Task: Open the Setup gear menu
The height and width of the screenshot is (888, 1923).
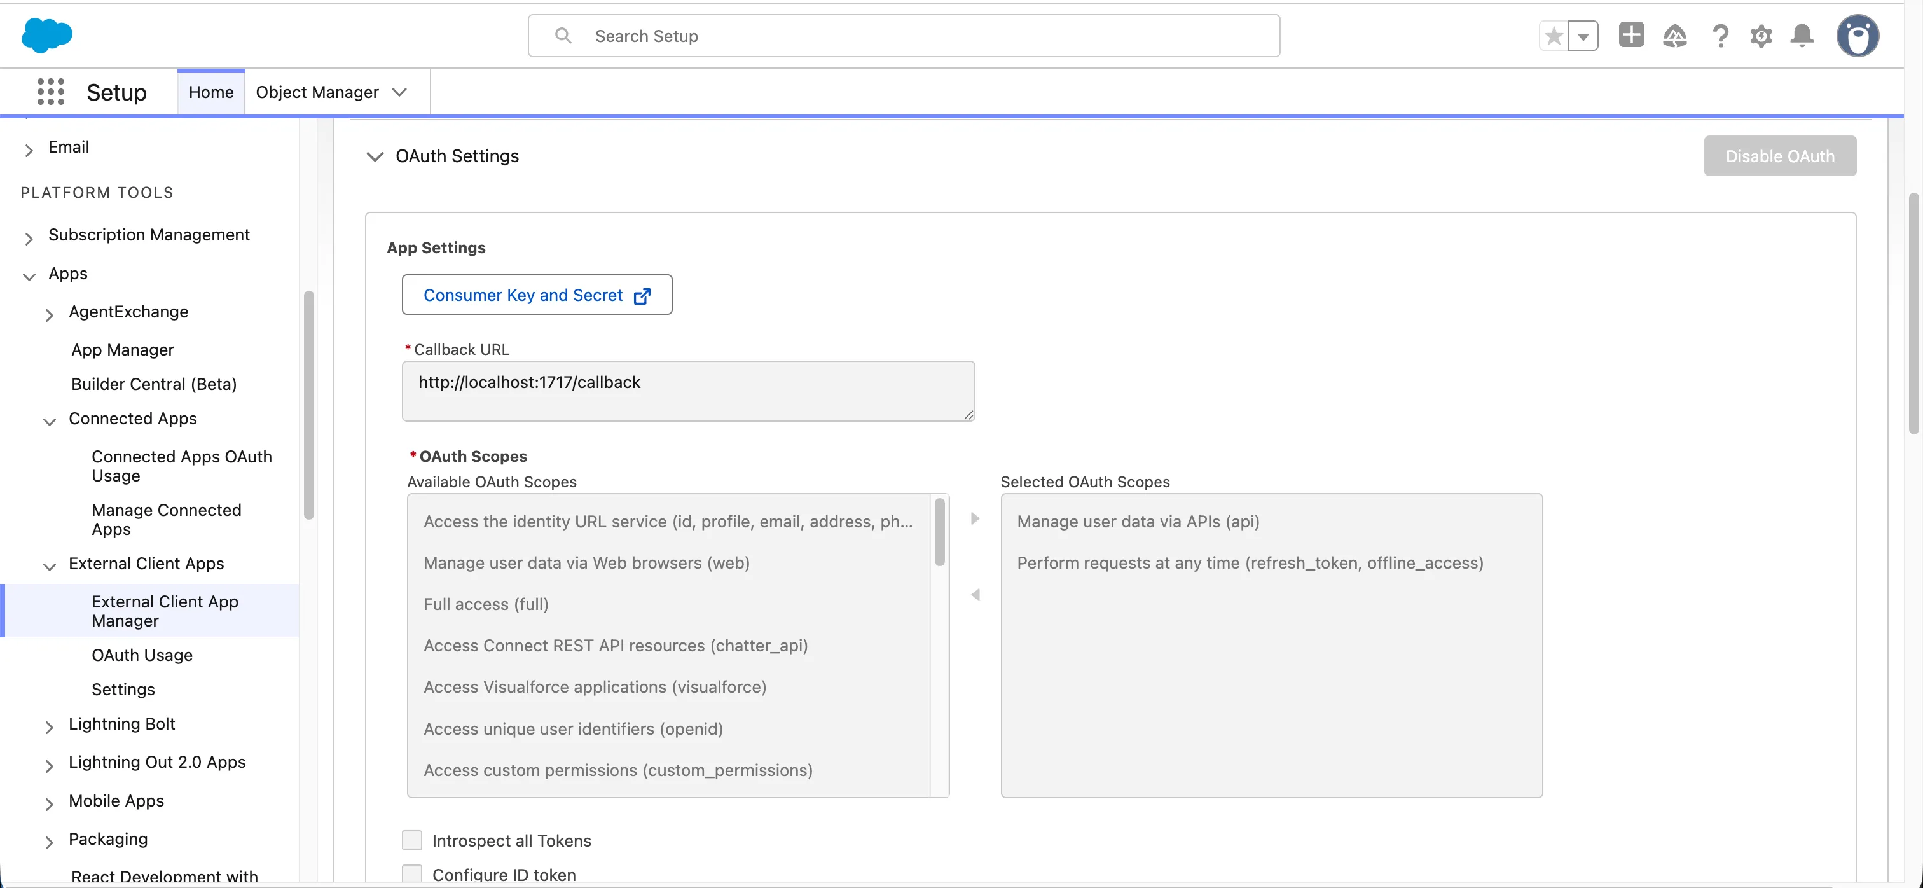Action: 1761,36
